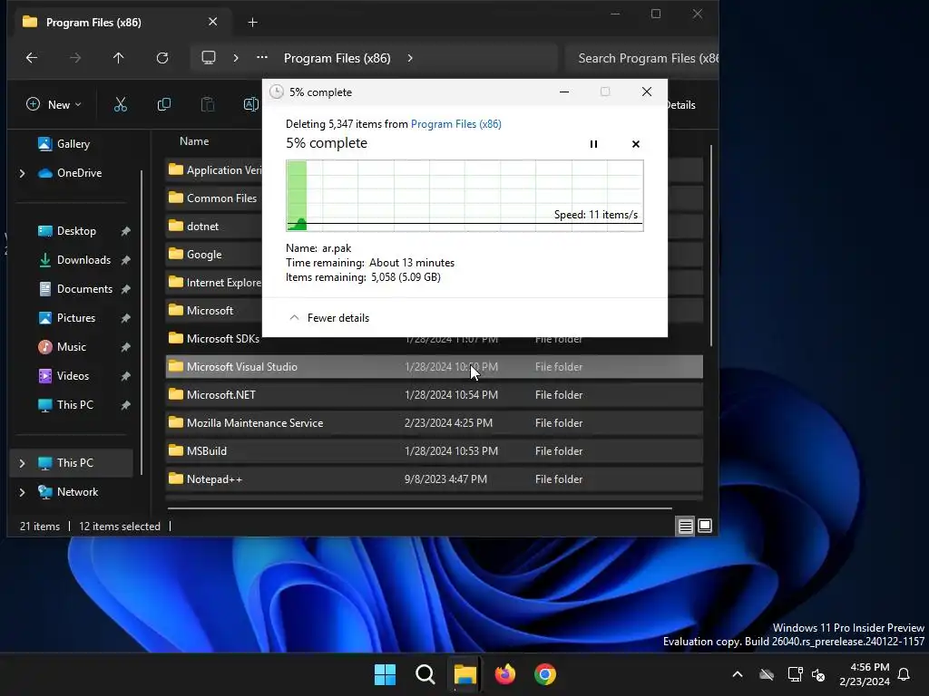
Task: Select the Mozilla Maintenance Service folder
Action: tap(435, 423)
